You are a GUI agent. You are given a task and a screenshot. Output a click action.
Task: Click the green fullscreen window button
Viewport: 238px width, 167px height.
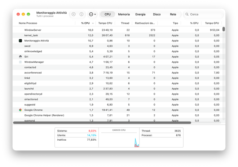pos(28,14)
